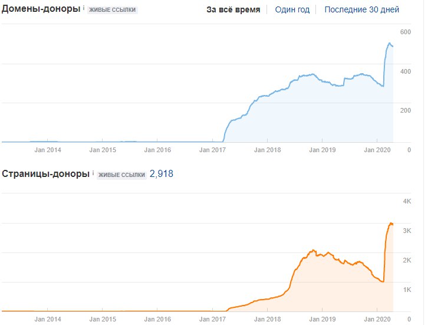This screenshot has width=431, height=325.
Task: Click the '2K' value on pages chart axis
Action: tap(407, 260)
